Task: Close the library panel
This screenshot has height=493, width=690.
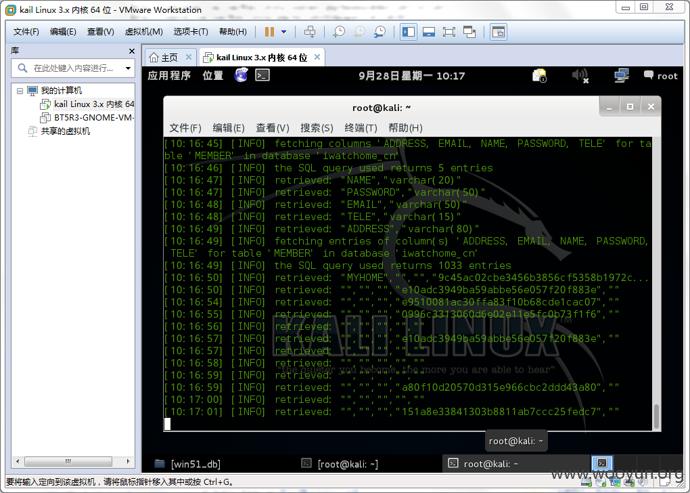Action: tap(132, 51)
